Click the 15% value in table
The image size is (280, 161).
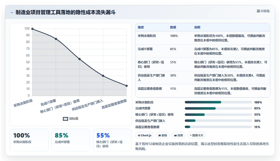click(173, 89)
